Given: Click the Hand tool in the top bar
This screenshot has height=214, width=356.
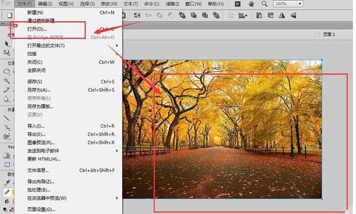Looking at the screenshot, I should 251,4.
